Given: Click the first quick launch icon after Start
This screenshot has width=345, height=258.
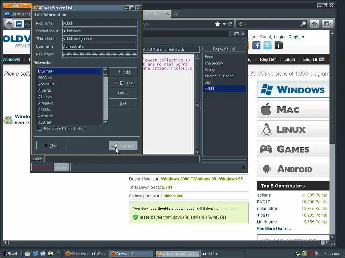Looking at the screenshot, I should 27,254.
